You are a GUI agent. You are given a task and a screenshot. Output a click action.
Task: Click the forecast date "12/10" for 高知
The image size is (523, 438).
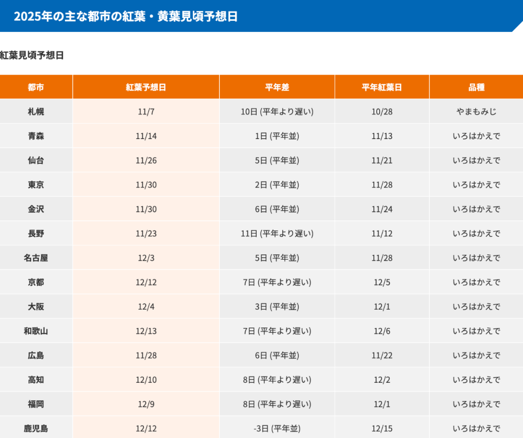[x=146, y=379]
